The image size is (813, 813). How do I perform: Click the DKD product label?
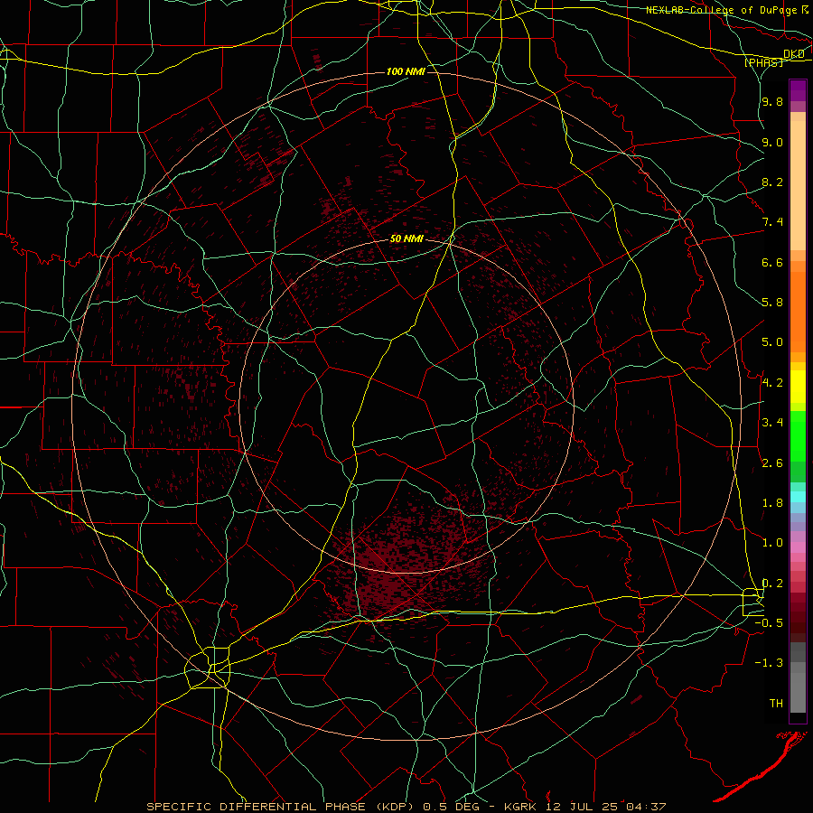coord(794,54)
